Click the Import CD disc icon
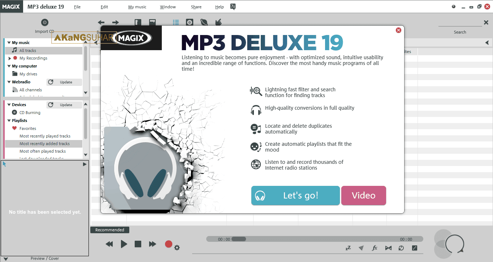This screenshot has width=493, height=262. coord(44,22)
